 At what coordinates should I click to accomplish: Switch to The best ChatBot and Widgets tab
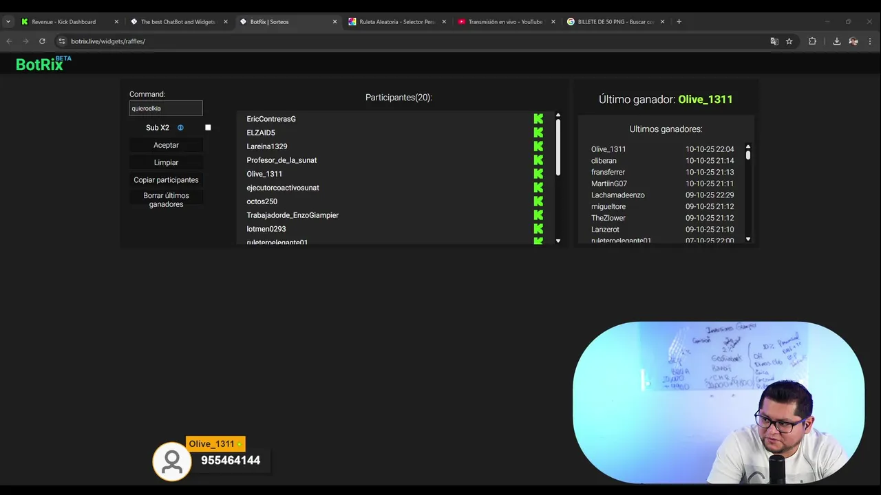click(x=178, y=22)
